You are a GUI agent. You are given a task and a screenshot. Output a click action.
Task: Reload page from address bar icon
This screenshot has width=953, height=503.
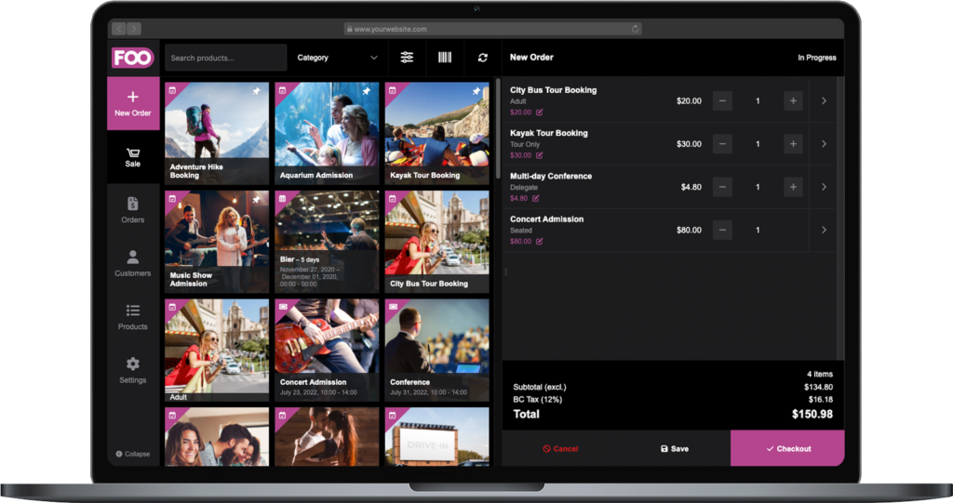635,29
